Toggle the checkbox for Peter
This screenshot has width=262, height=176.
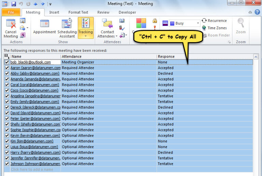pyautogui.click(x=7, y=119)
